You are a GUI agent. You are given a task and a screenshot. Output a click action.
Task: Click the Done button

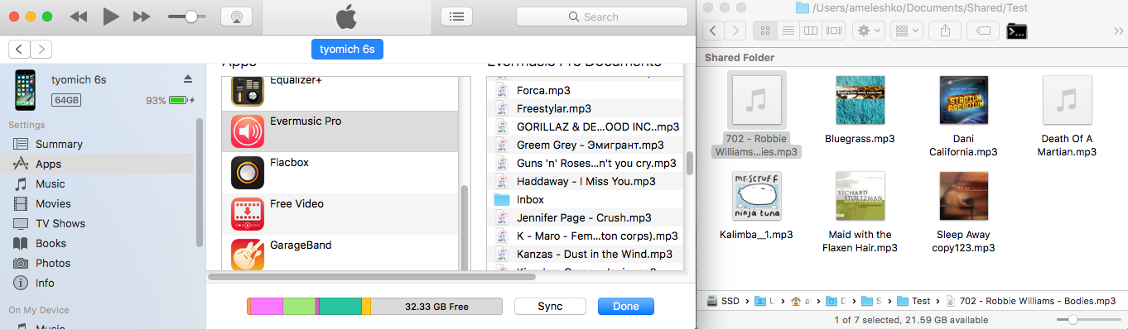(625, 306)
